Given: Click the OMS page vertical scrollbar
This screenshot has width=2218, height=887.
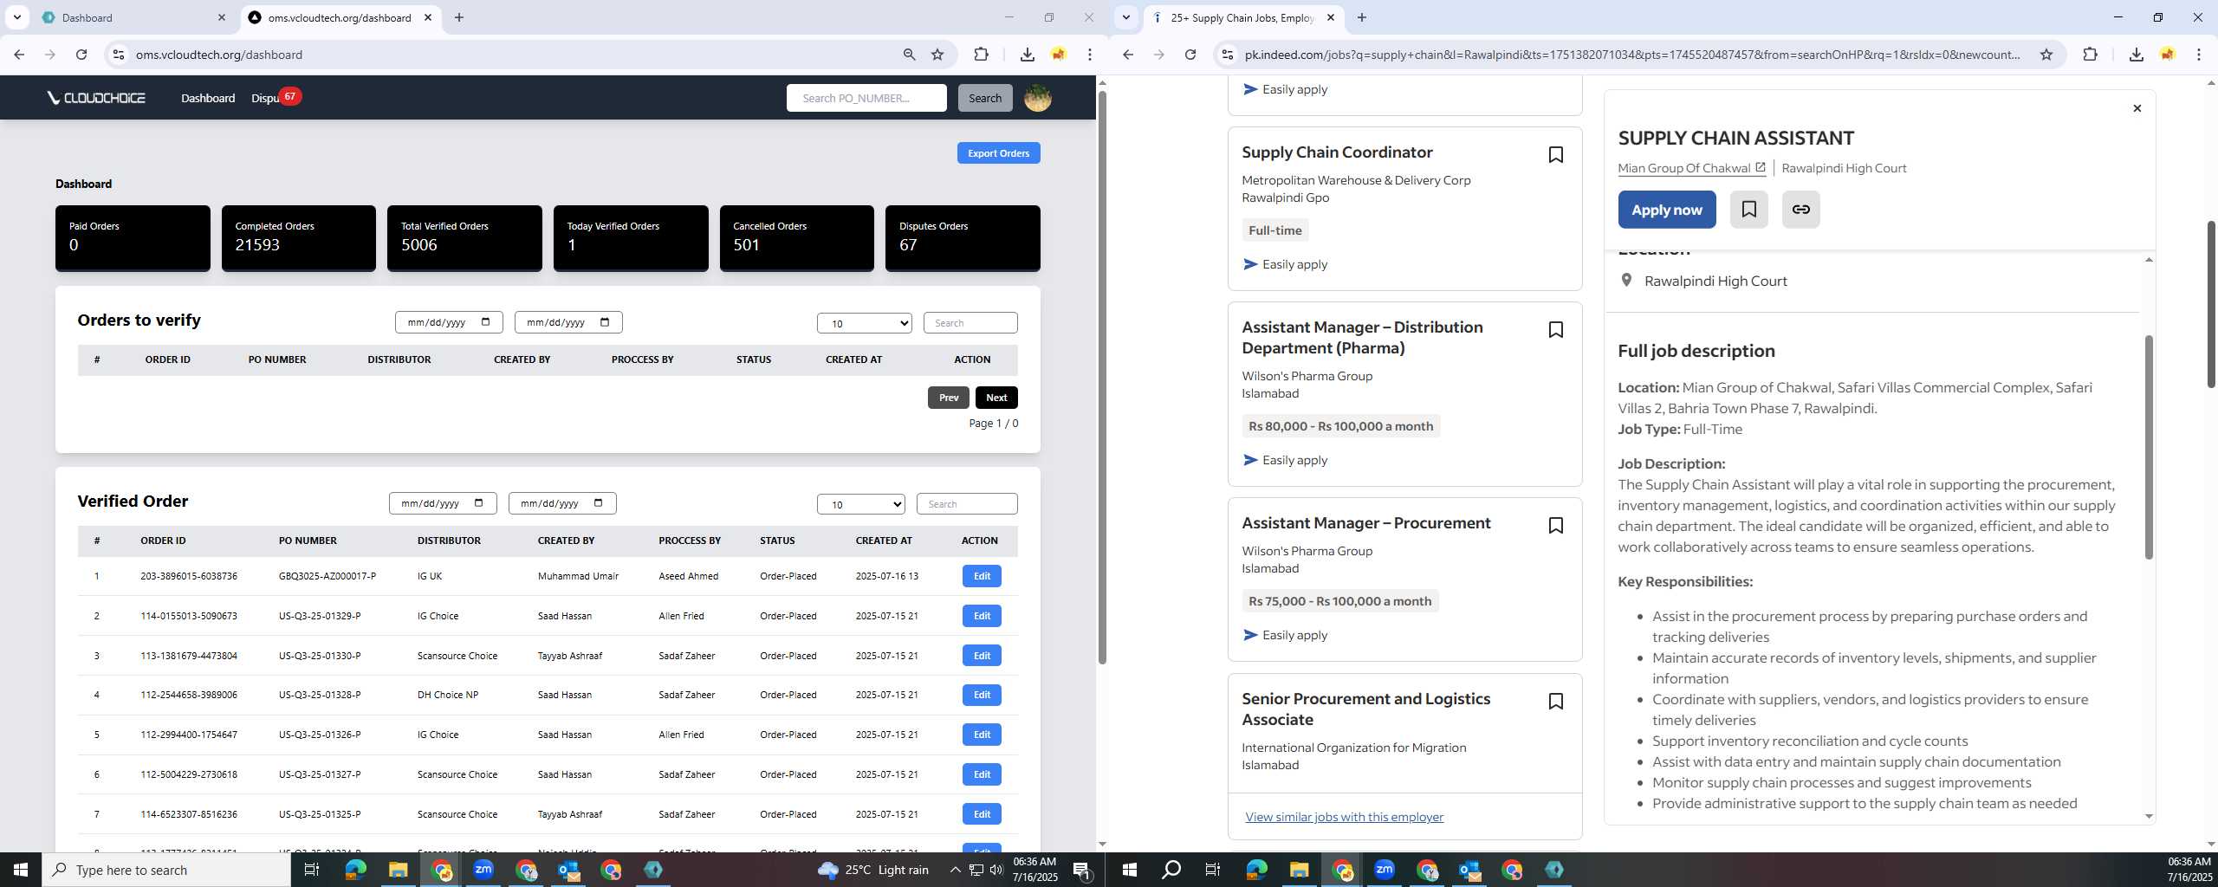Looking at the screenshot, I should click(1102, 377).
